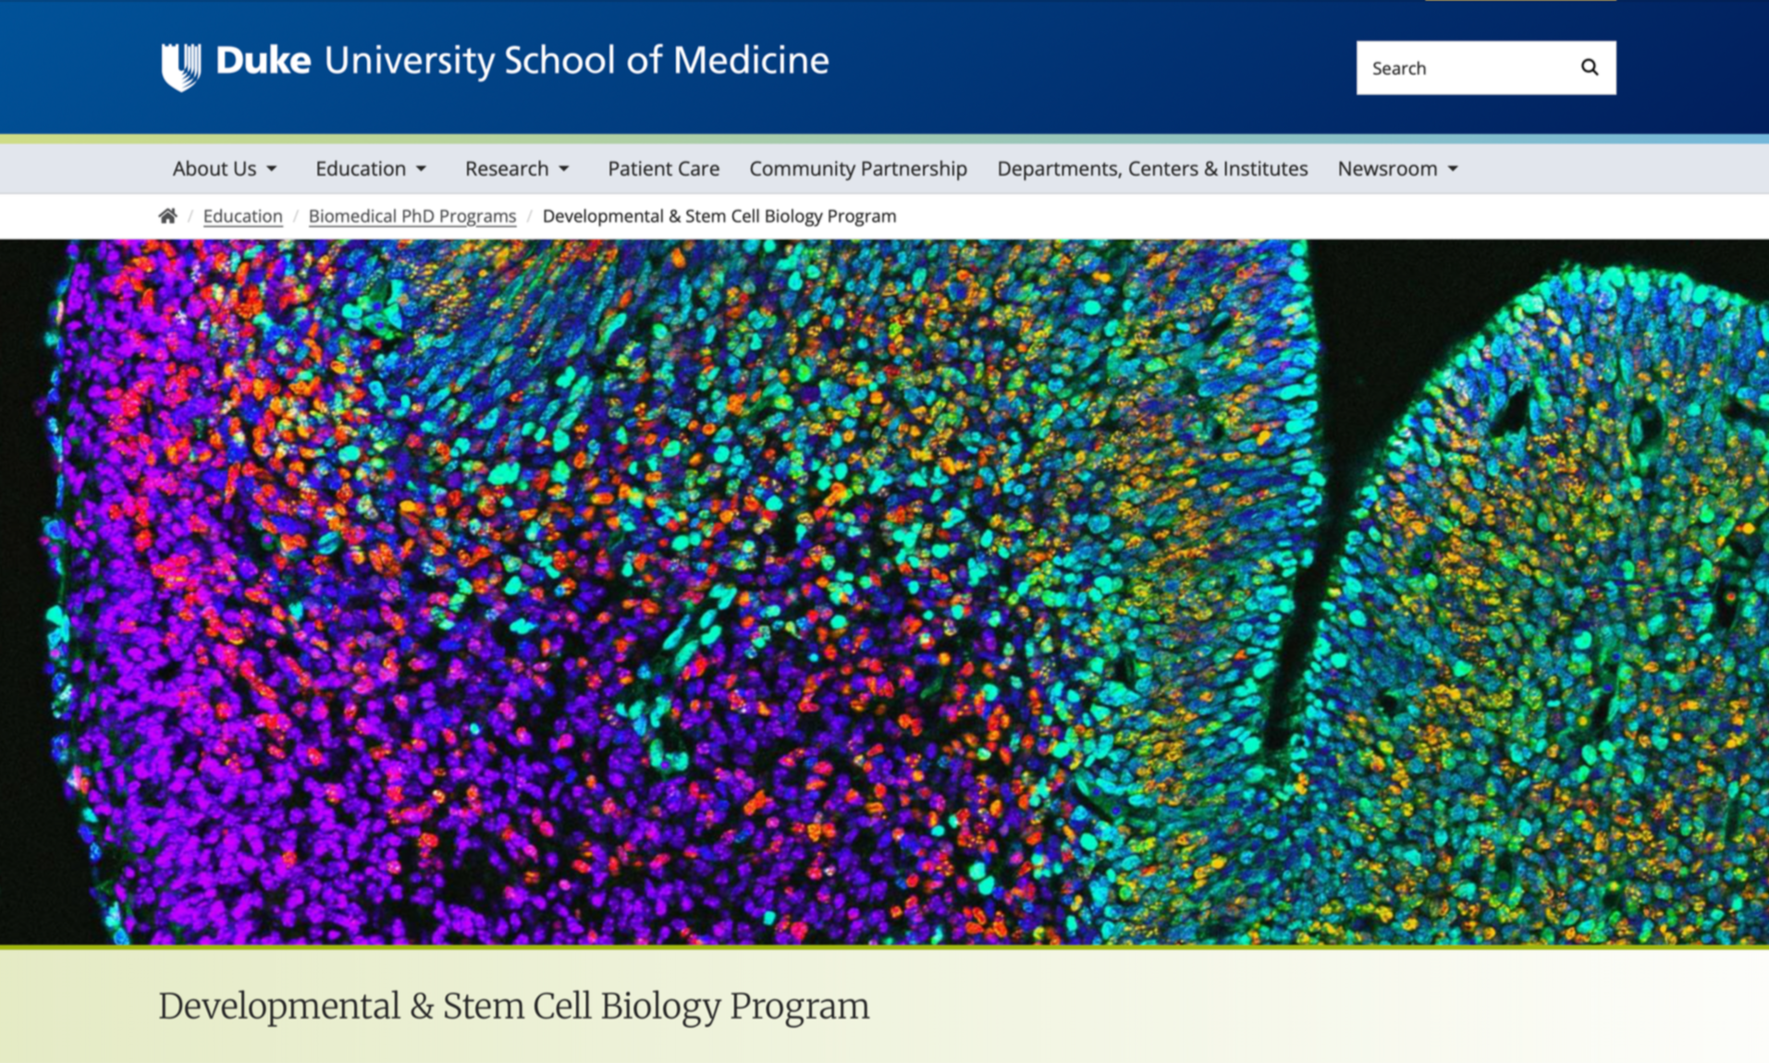Click the colorful stem cell hero image
This screenshot has height=1063, width=1769.
[884, 592]
